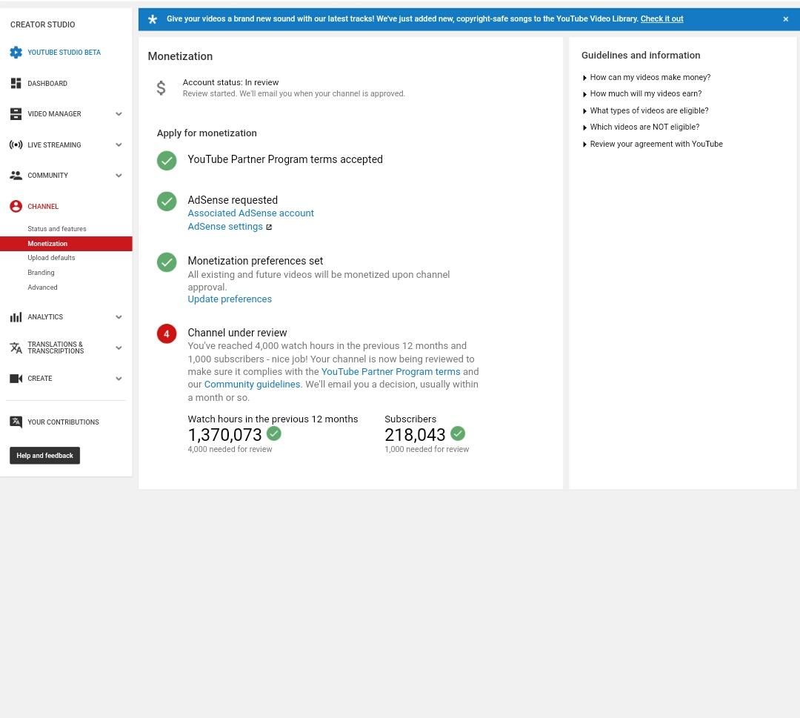Screen dimensions: 800x718
Task: Open Associated AdSense account link
Action: [x=250, y=213]
